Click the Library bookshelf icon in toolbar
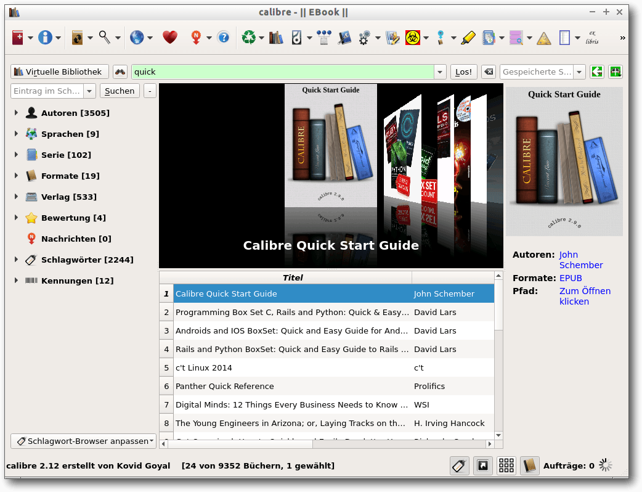The image size is (642, 492). (276, 38)
